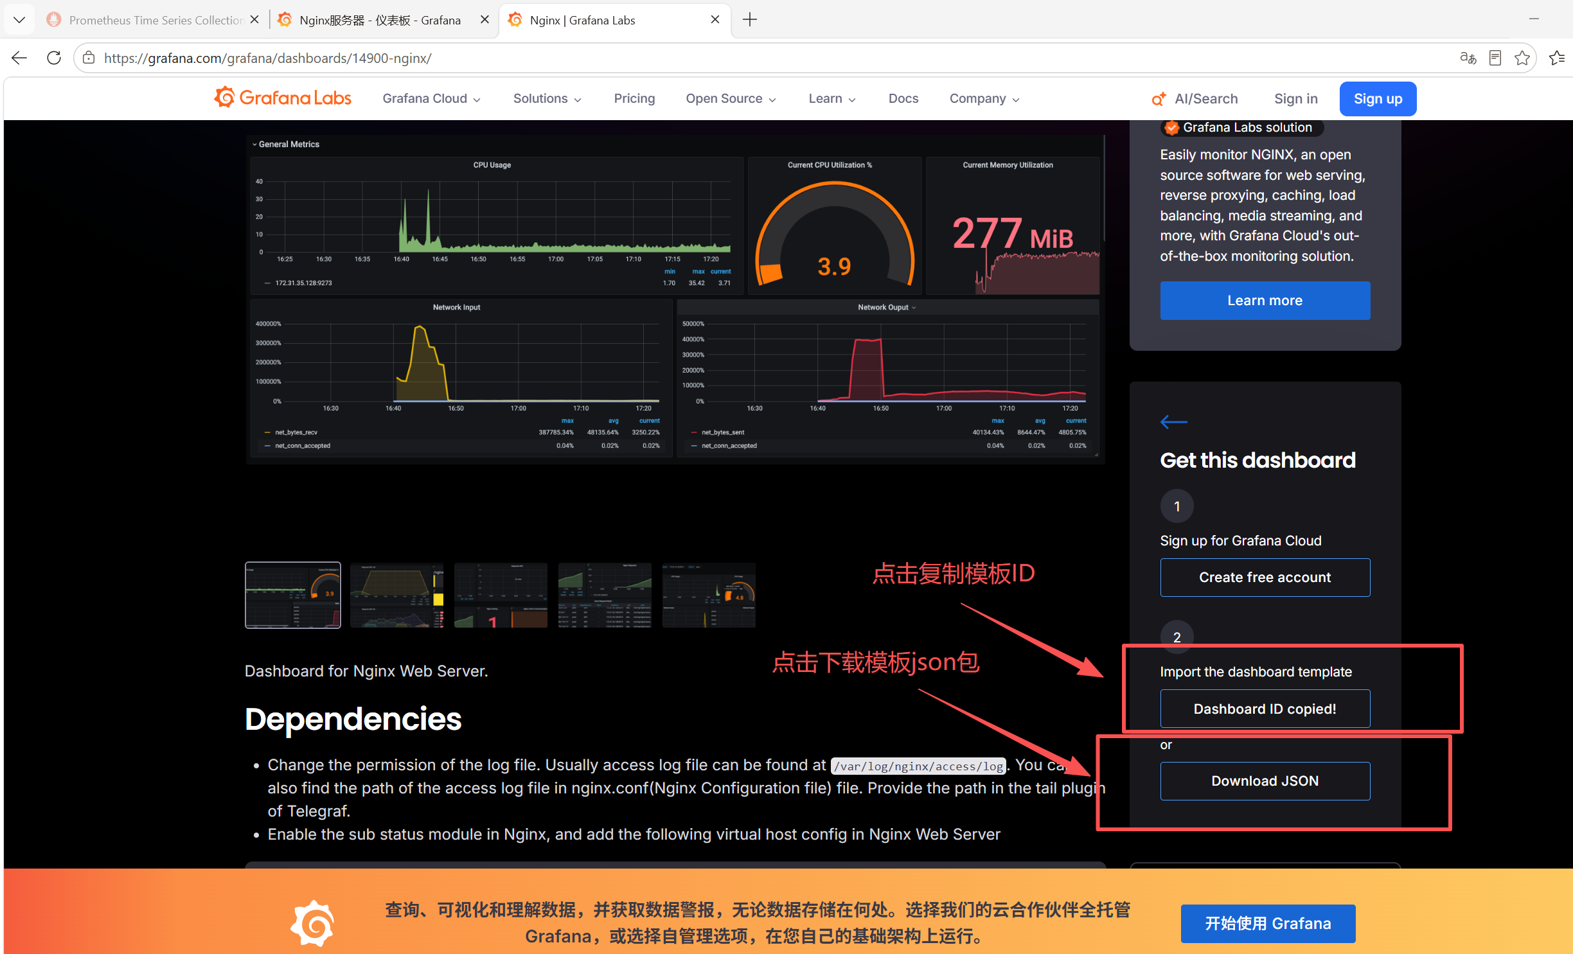Image resolution: width=1573 pixels, height=954 pixels.
Task: Click the Grafana Labs solution badge
Action: 1241,128
